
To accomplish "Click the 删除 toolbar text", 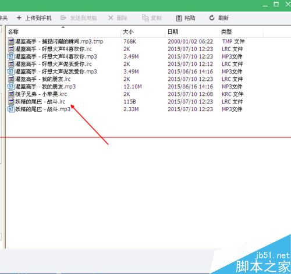I will (x=122, y=18).
